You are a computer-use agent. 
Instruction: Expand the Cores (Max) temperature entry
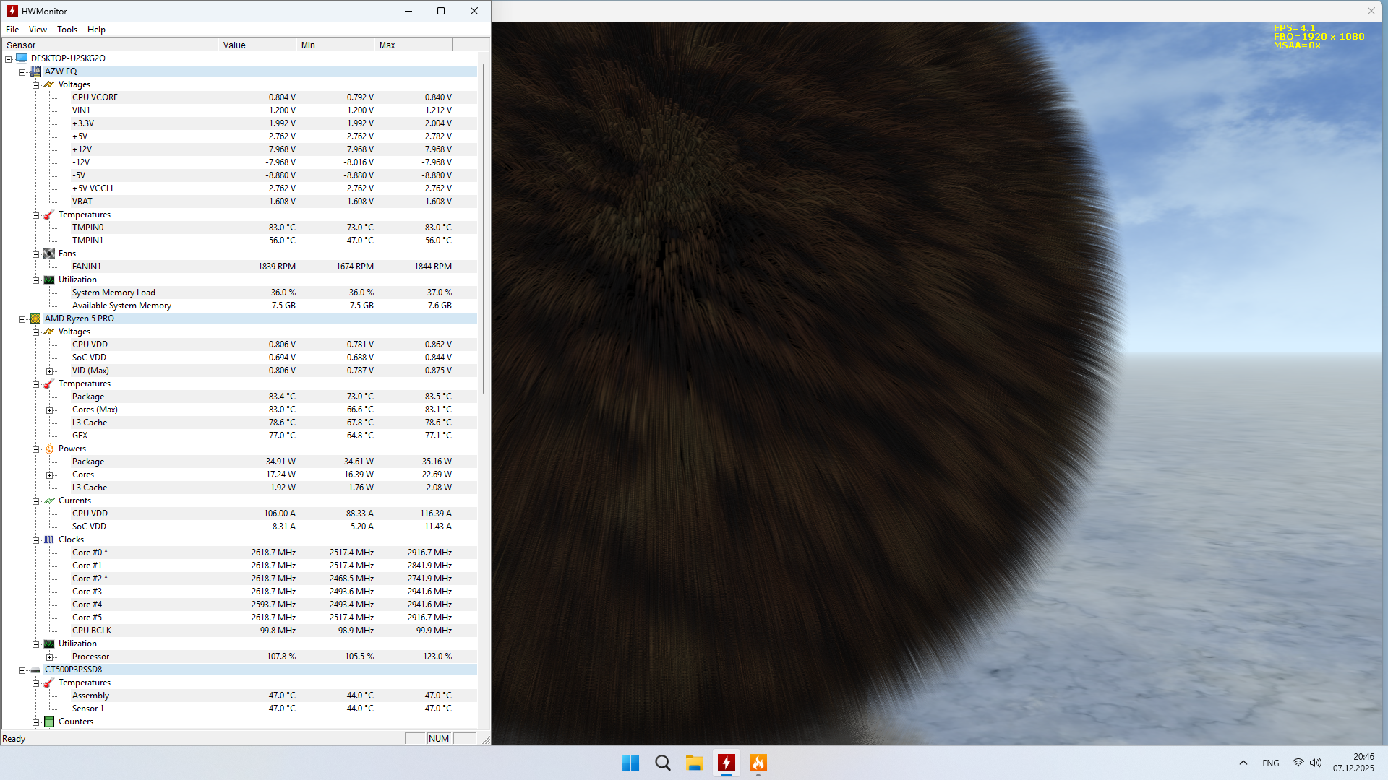[49, 410]
